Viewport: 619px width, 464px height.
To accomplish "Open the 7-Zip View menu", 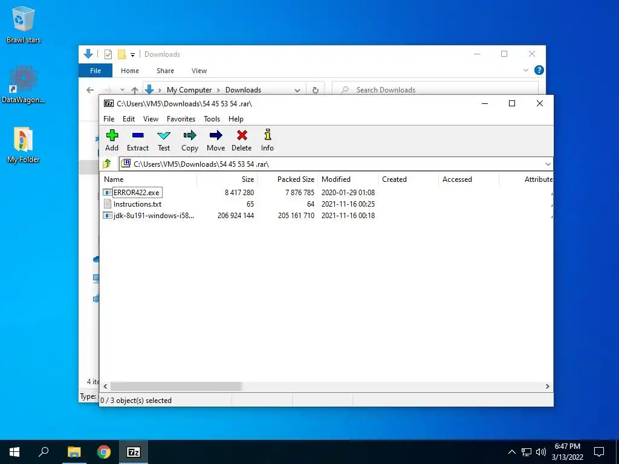I will point(151,119).
